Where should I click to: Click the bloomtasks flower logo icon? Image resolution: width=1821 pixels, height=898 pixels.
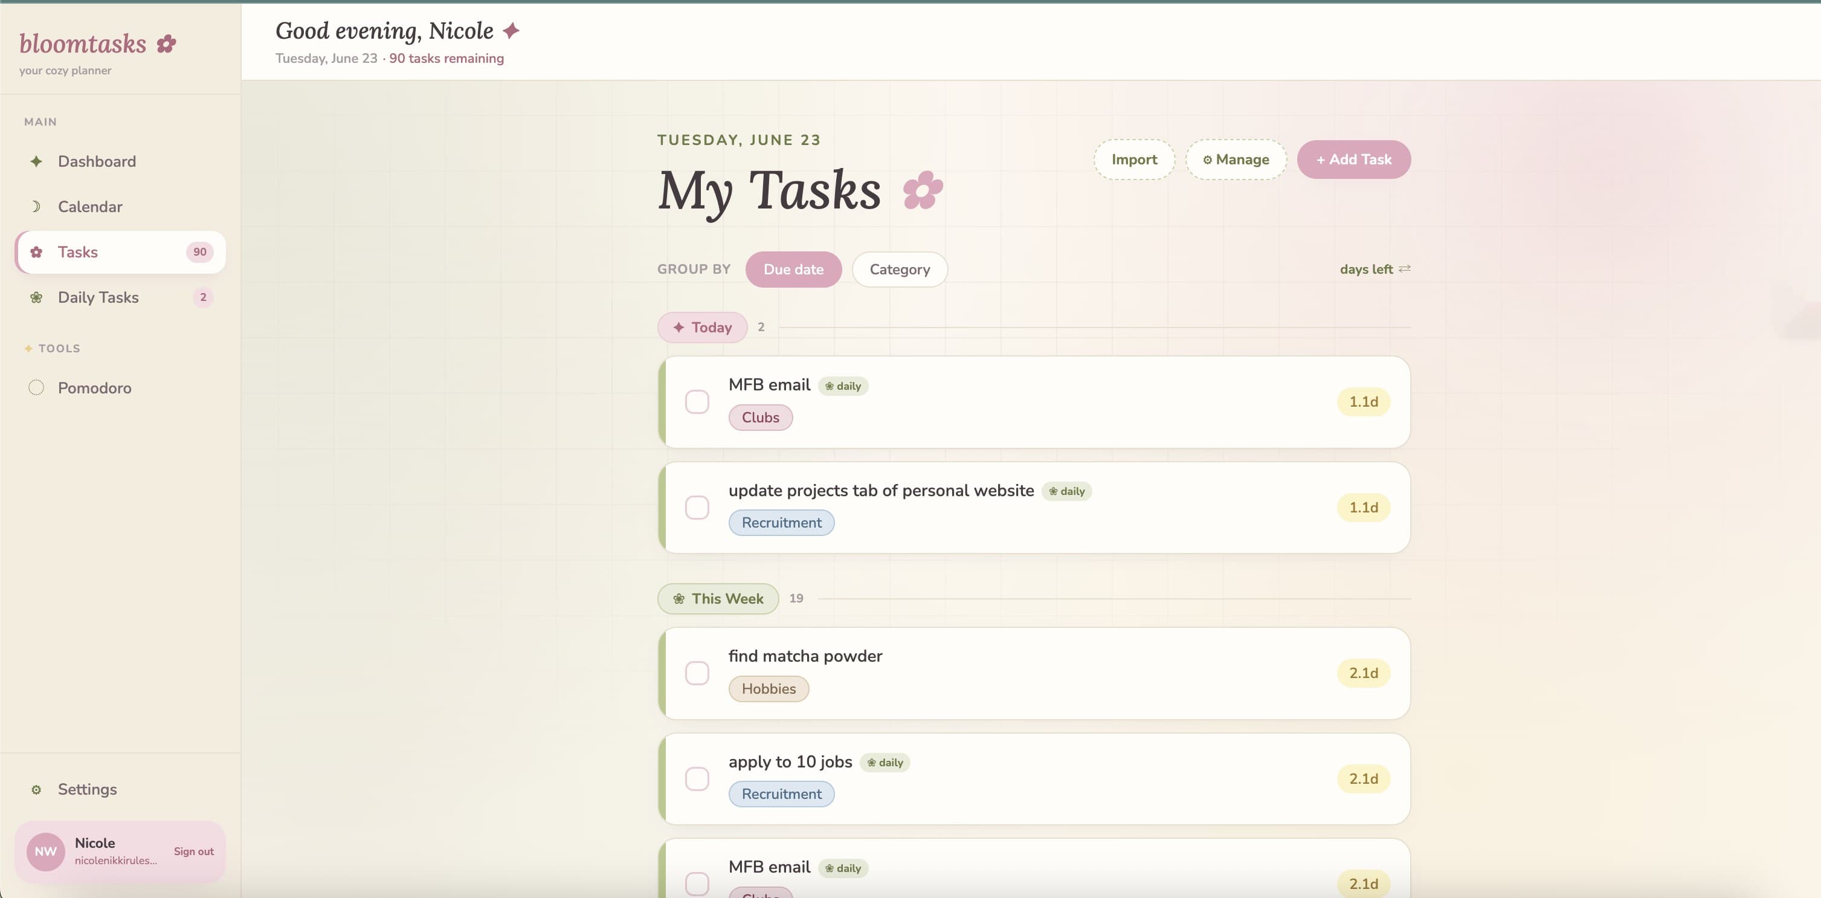tap(166, 44)
